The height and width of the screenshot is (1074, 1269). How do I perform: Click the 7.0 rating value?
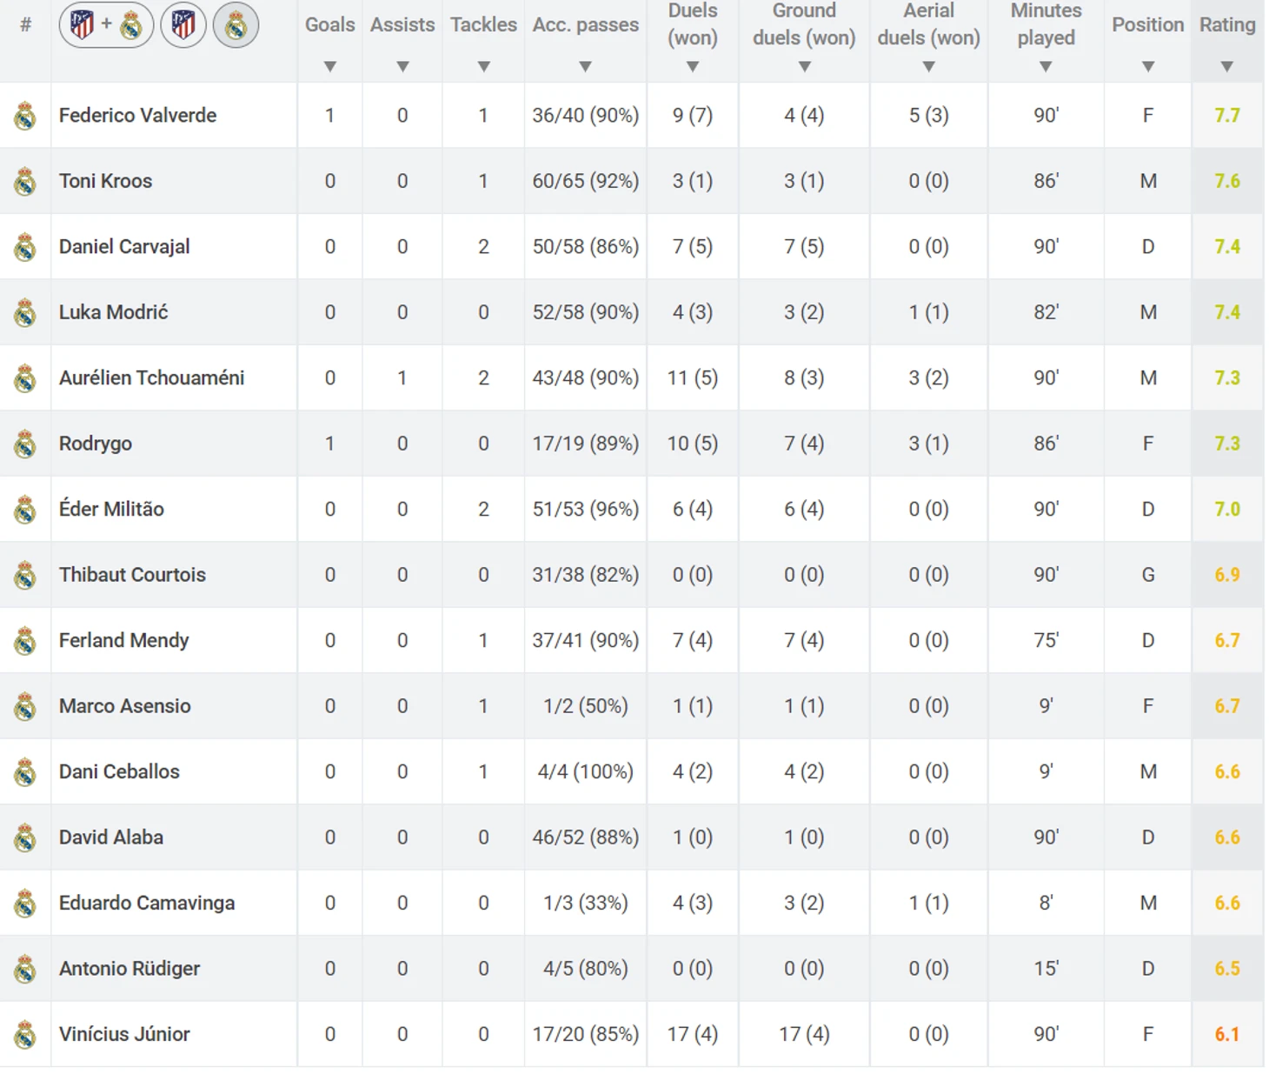point(1227,509)
